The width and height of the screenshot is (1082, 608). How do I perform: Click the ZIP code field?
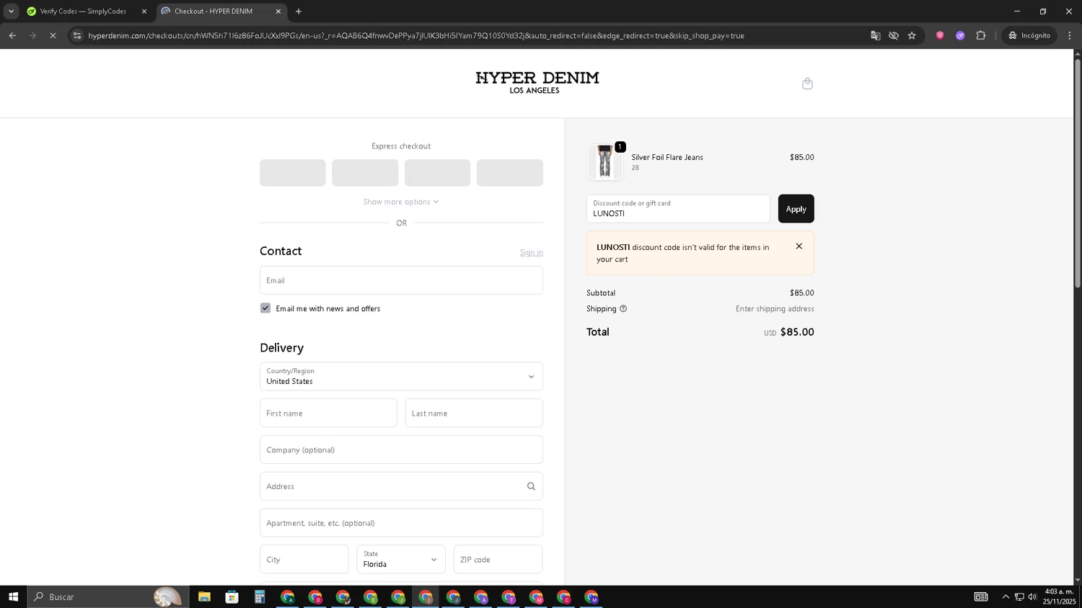(x=498, y=559)
